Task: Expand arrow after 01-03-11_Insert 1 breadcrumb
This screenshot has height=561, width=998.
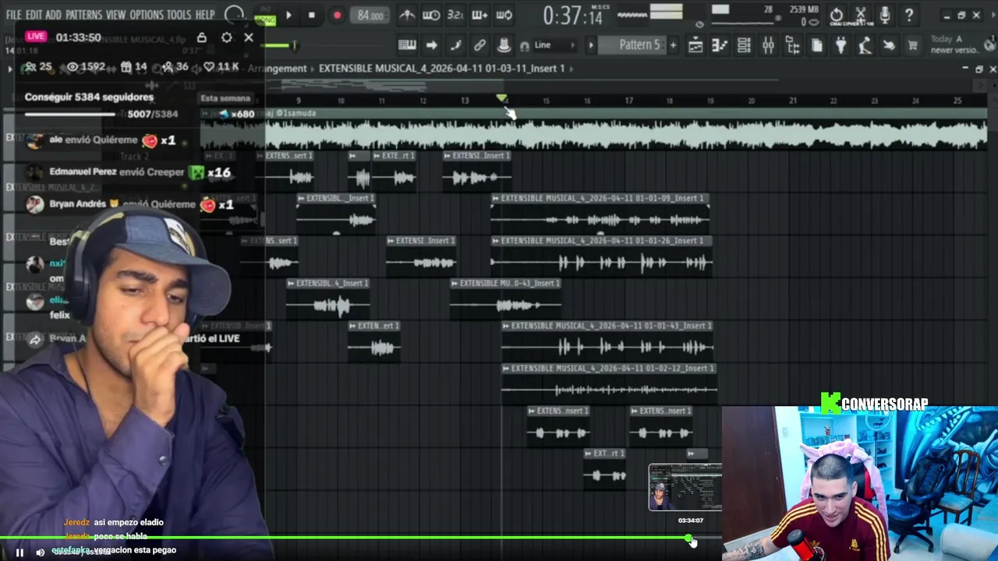Action: click(572, 69)
